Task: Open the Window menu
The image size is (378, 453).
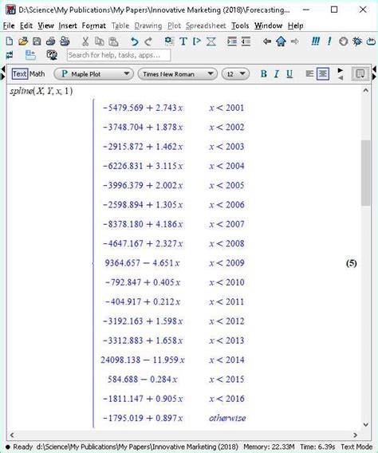Action: pos(268,26)
